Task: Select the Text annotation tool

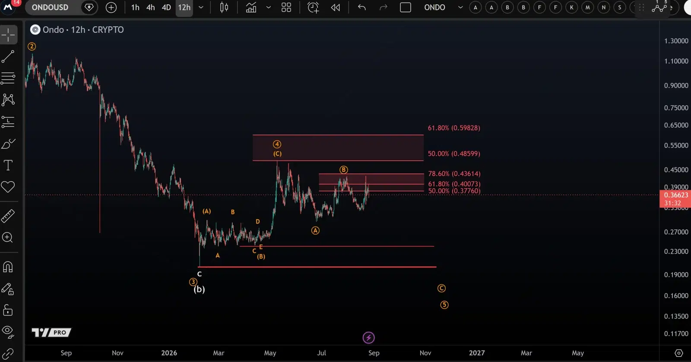Action: coord(8,165)
